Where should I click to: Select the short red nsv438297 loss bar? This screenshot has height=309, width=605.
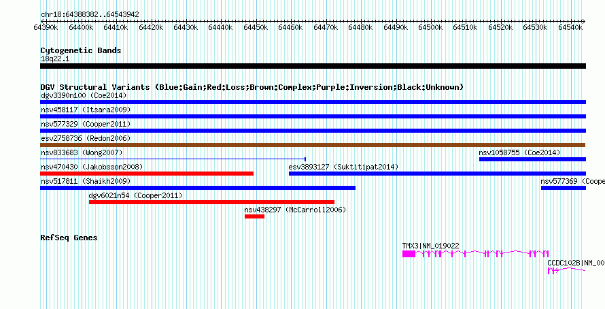(x=254, y=216)
